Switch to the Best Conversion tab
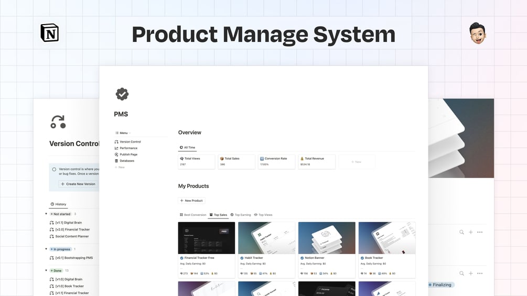This screenshot has width=527, height=296. click(193, 215)
